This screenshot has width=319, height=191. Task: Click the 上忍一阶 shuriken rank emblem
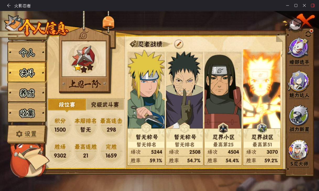[x=83, y=59]
